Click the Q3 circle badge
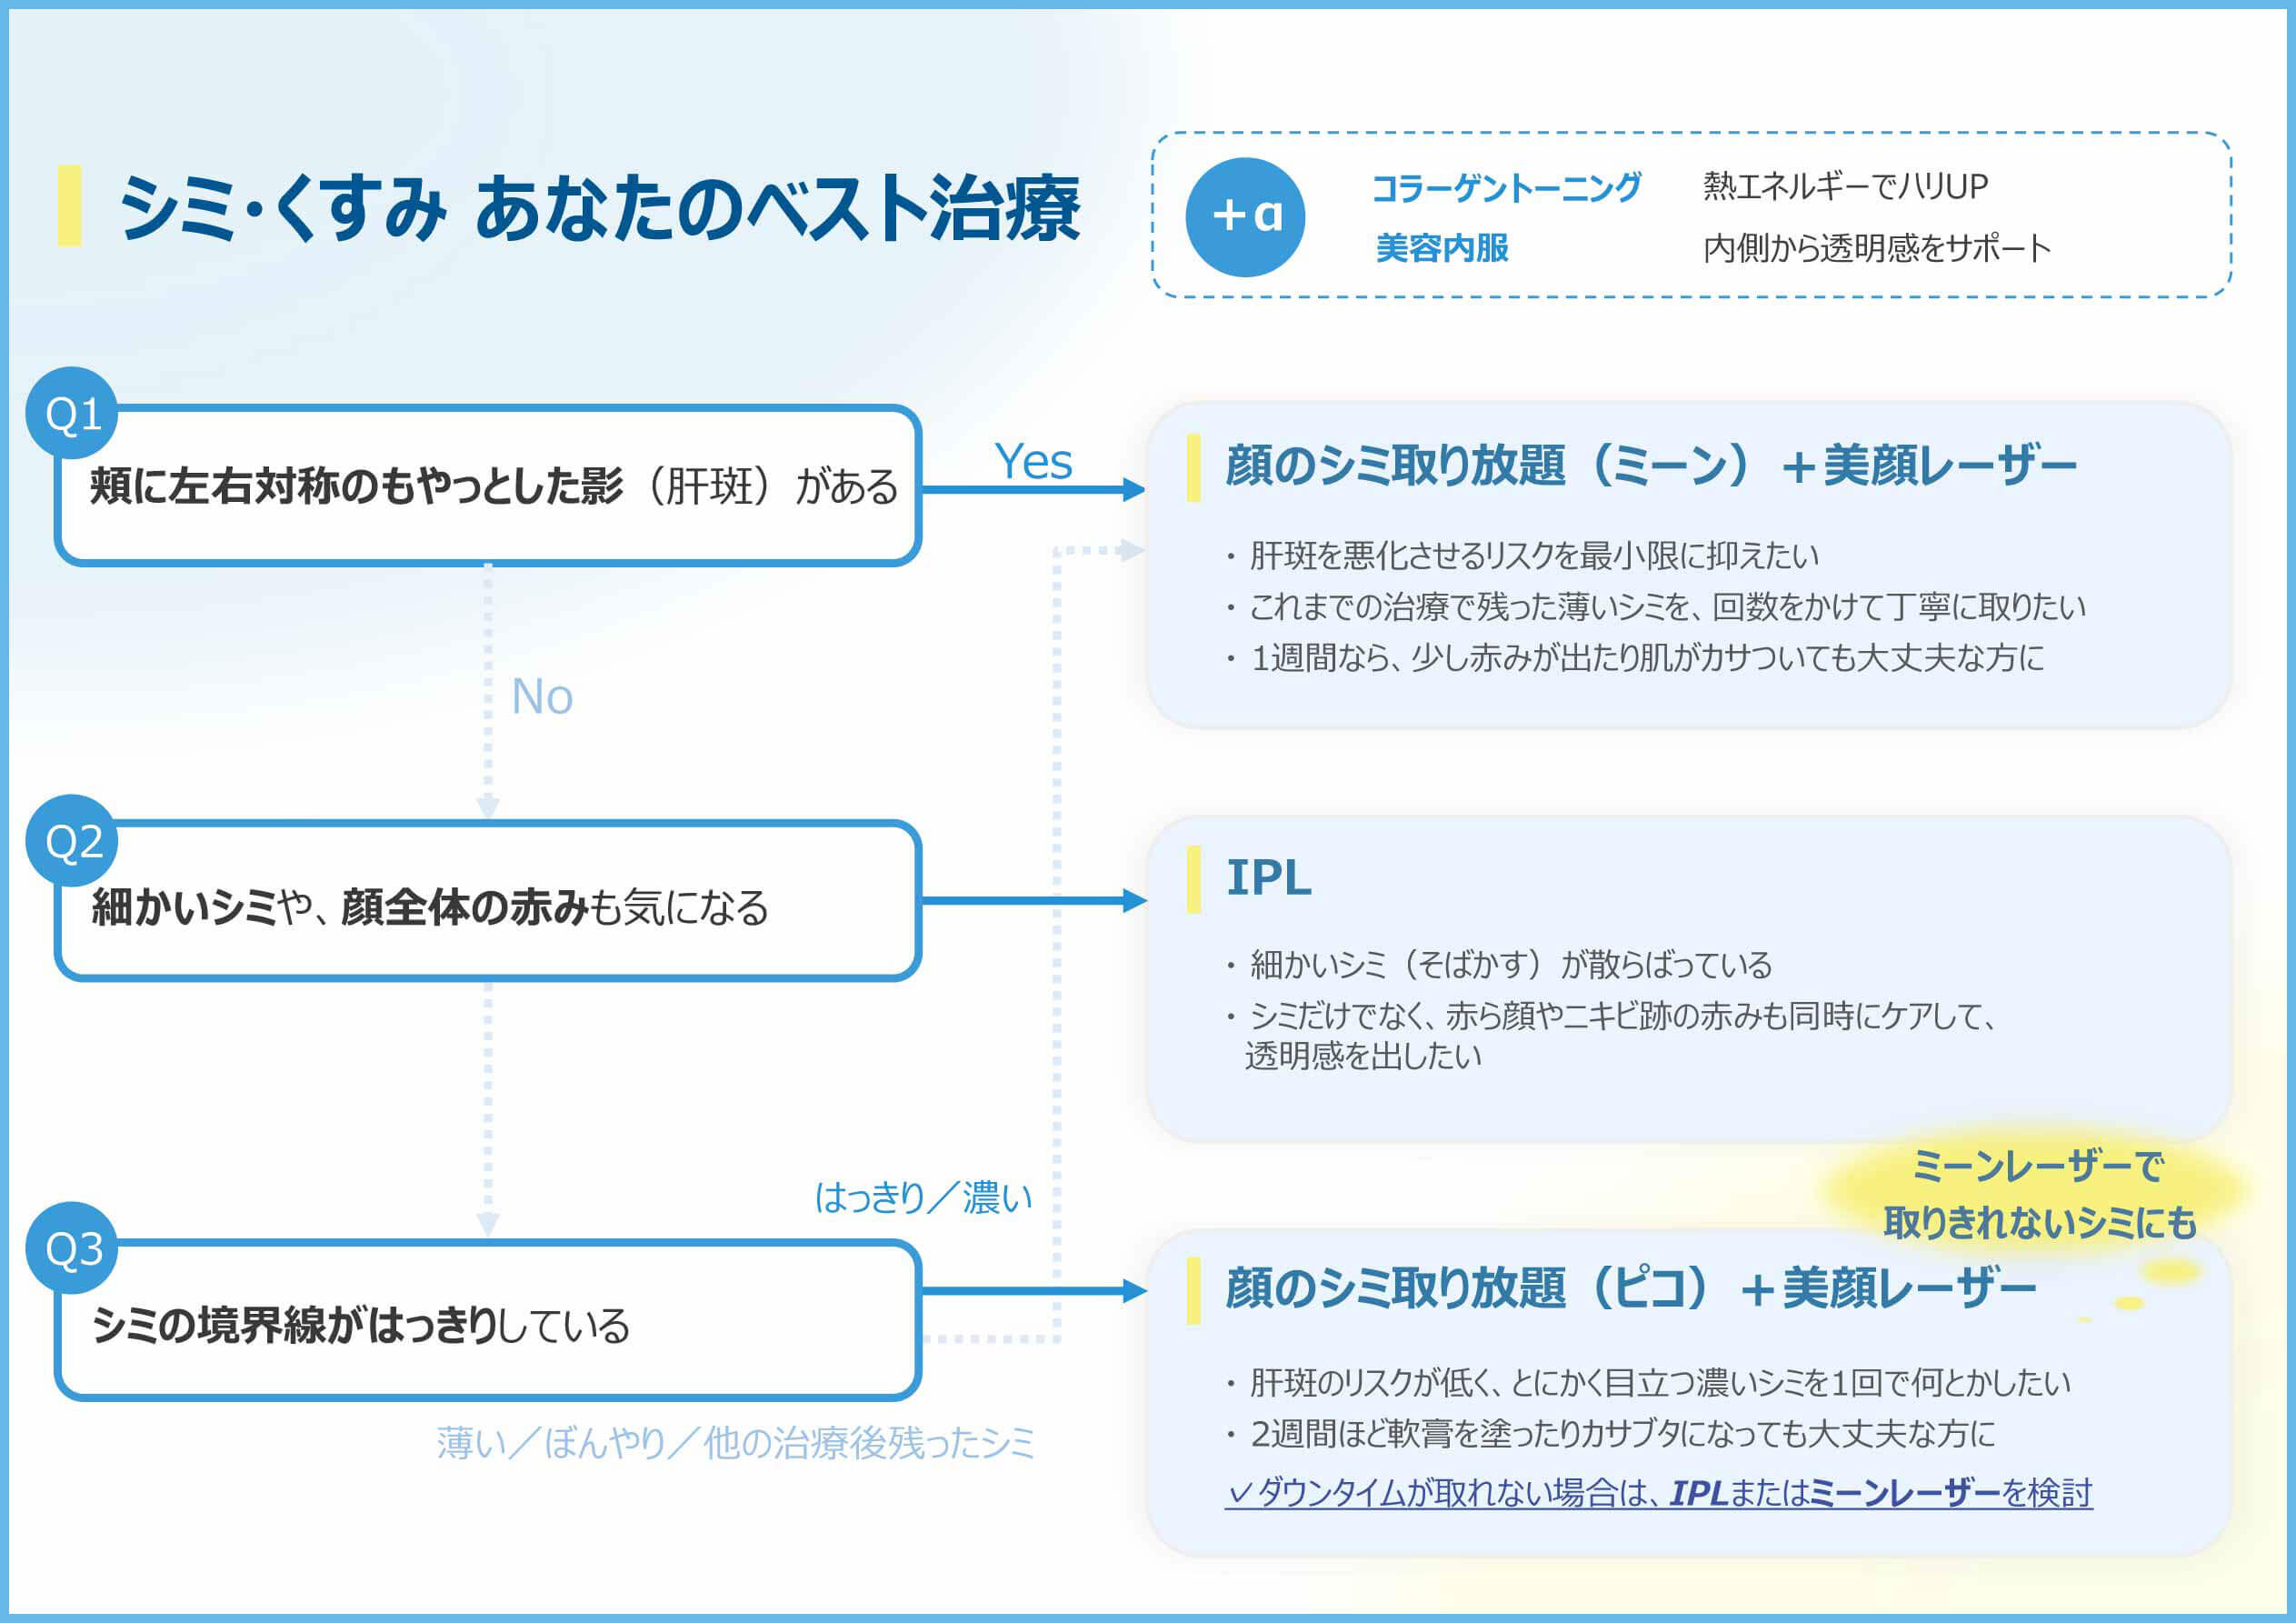2296x1623 pixels. coord(72,1247)
